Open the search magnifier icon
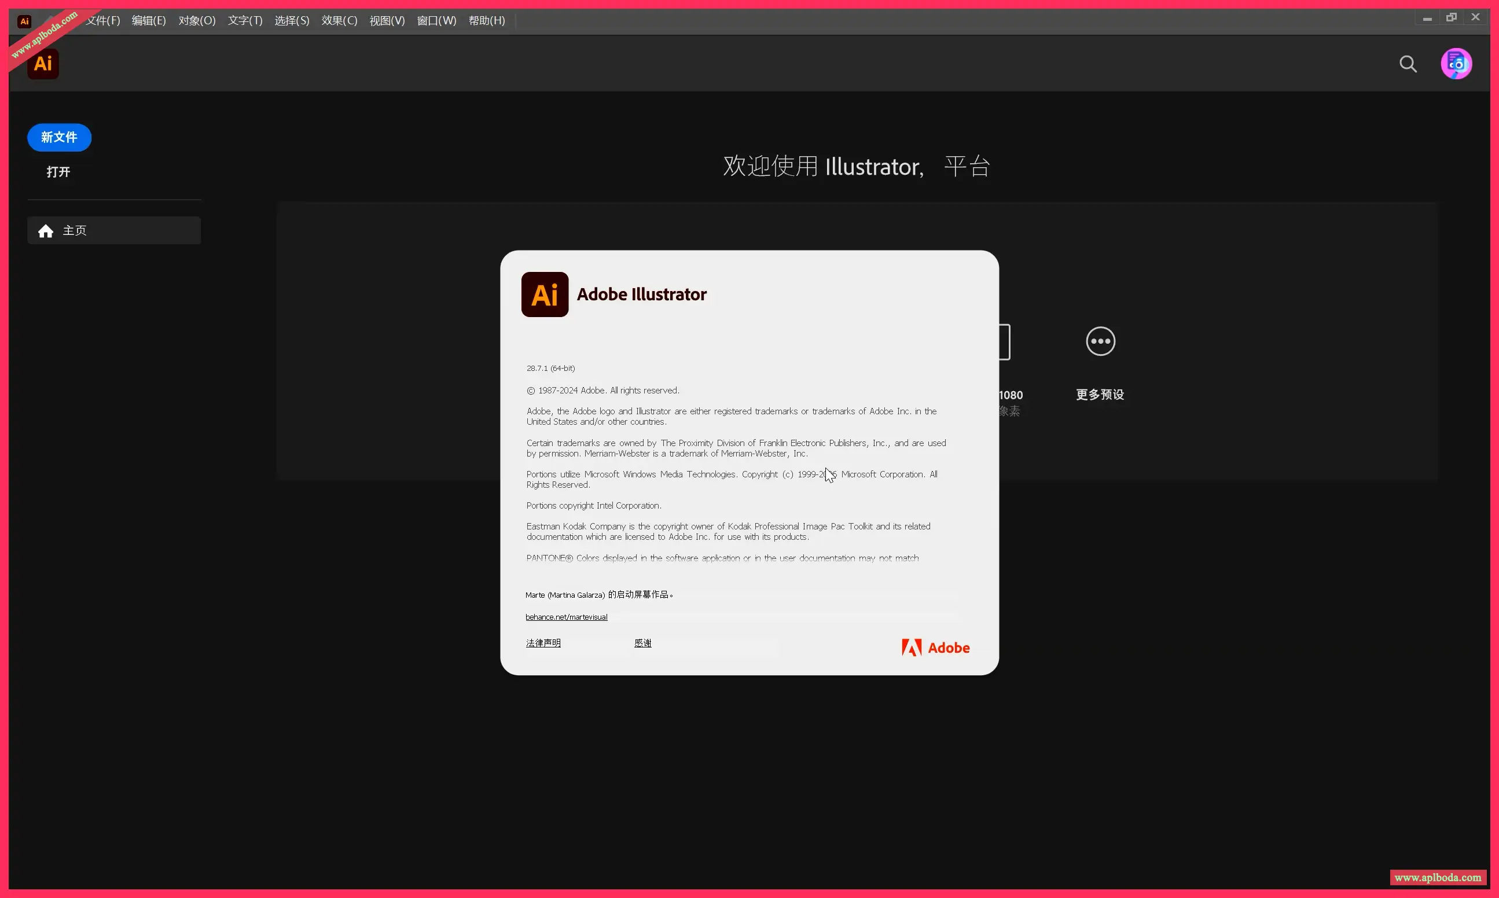This screenshot has width=1499, height=898. tap(1408, 64)
